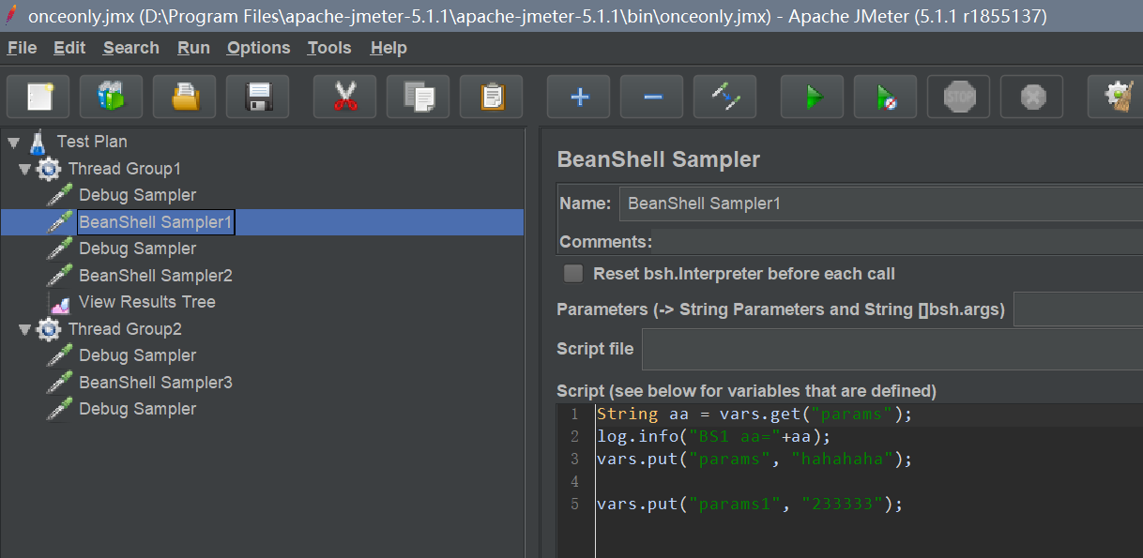1143x558 pixels.
Task: Open the Help menu
Action: point(389,48)
